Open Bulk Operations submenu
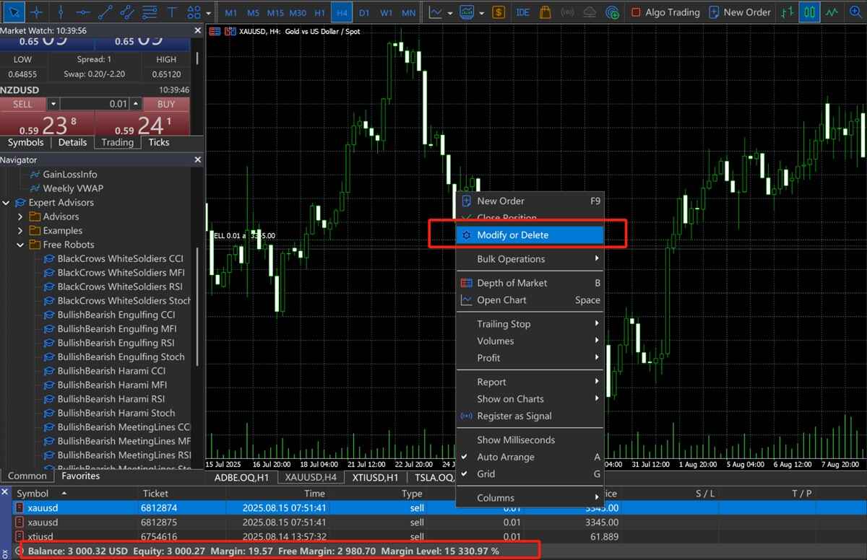867x560 pixels. 530,259
